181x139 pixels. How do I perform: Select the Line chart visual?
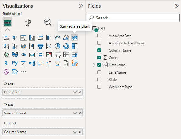click(58, 38)
